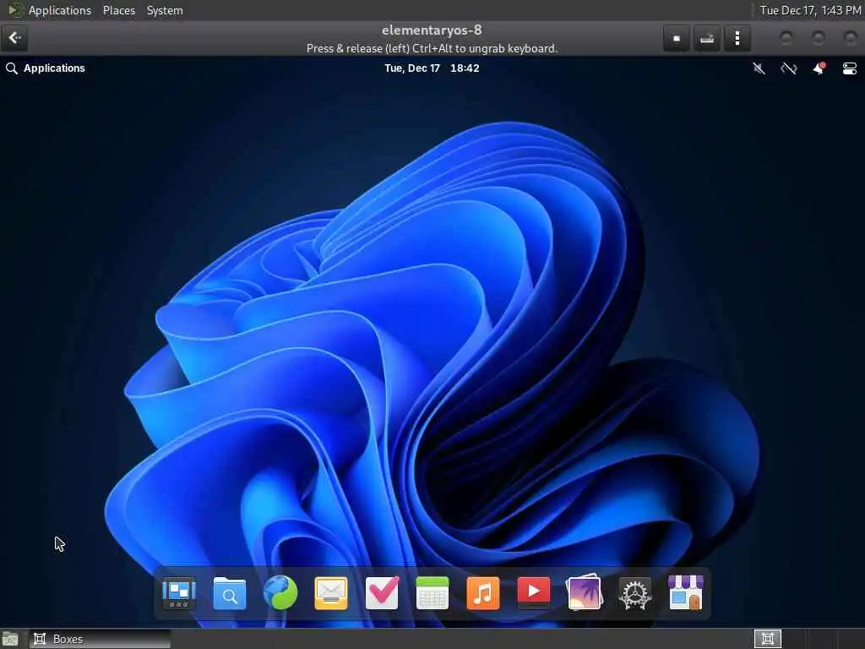The width and height of the screenshot is (865, 649).
Task: Open elementary Applications launcher
Action: [x=46, y=68]
